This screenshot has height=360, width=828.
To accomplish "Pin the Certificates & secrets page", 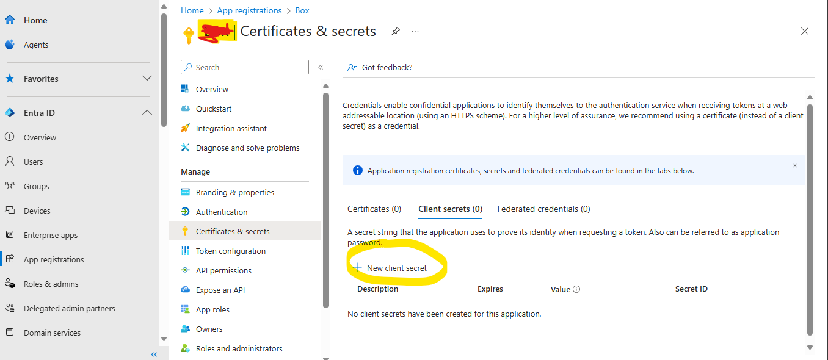I will [395, 31].
